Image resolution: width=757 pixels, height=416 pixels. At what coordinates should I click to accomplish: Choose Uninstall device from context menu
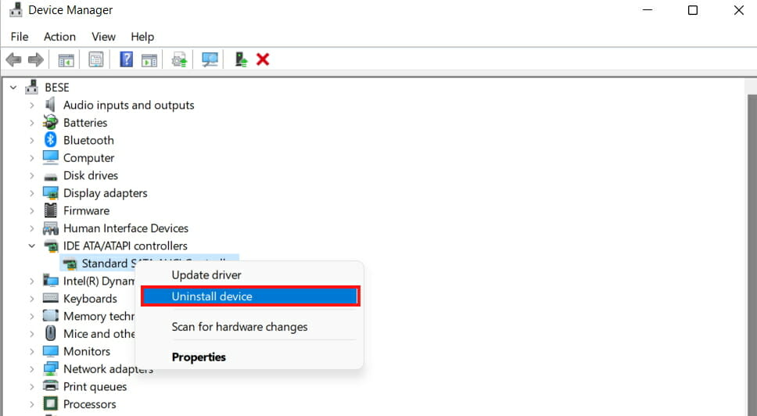tap(249, 296)
